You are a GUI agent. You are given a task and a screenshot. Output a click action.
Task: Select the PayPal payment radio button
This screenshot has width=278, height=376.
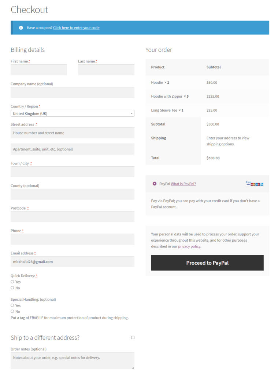[x=155, y=184]
